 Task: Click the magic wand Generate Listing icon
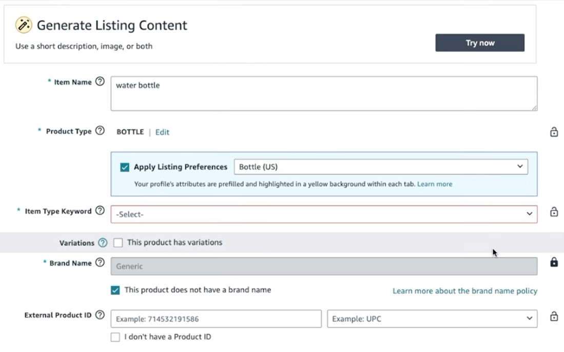tap(24, 25)
